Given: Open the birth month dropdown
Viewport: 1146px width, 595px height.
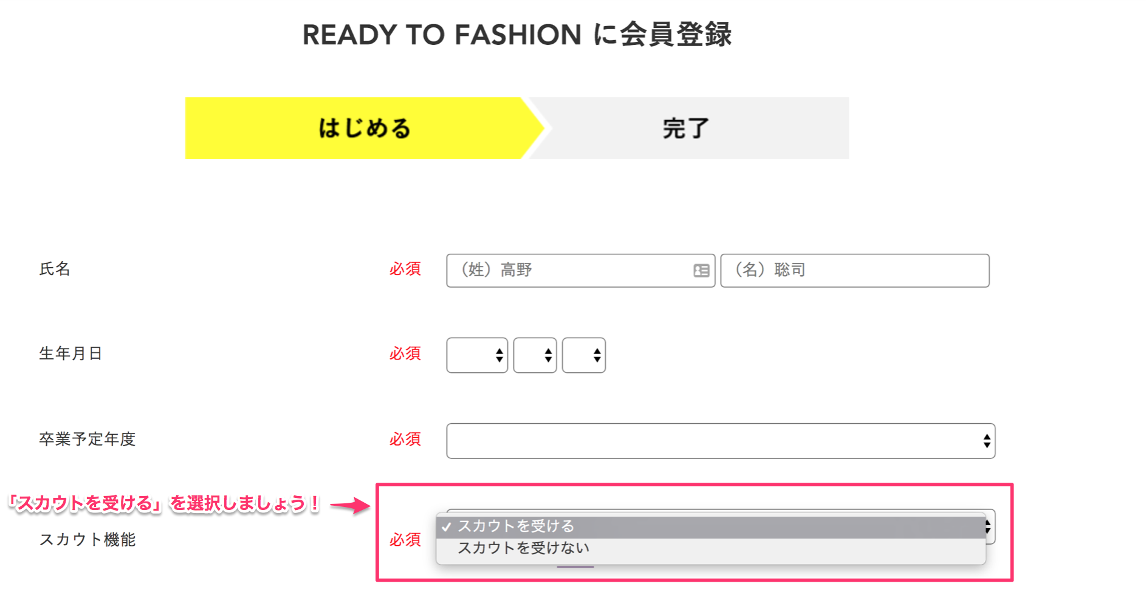Looking at the screenshot, I should (535, 355).
